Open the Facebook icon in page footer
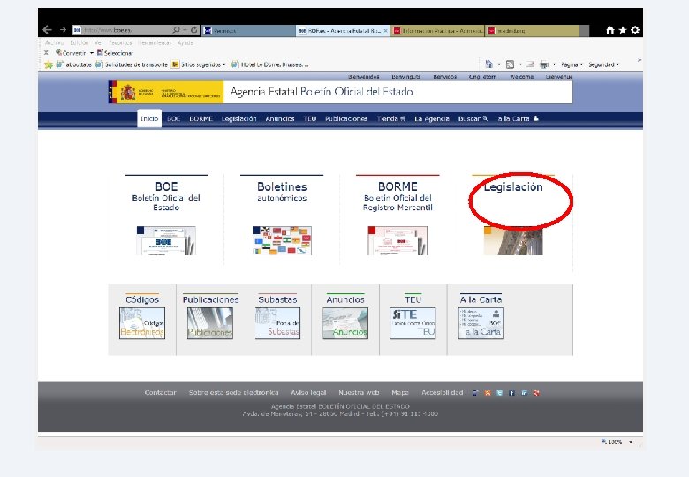 coord(512,393)
